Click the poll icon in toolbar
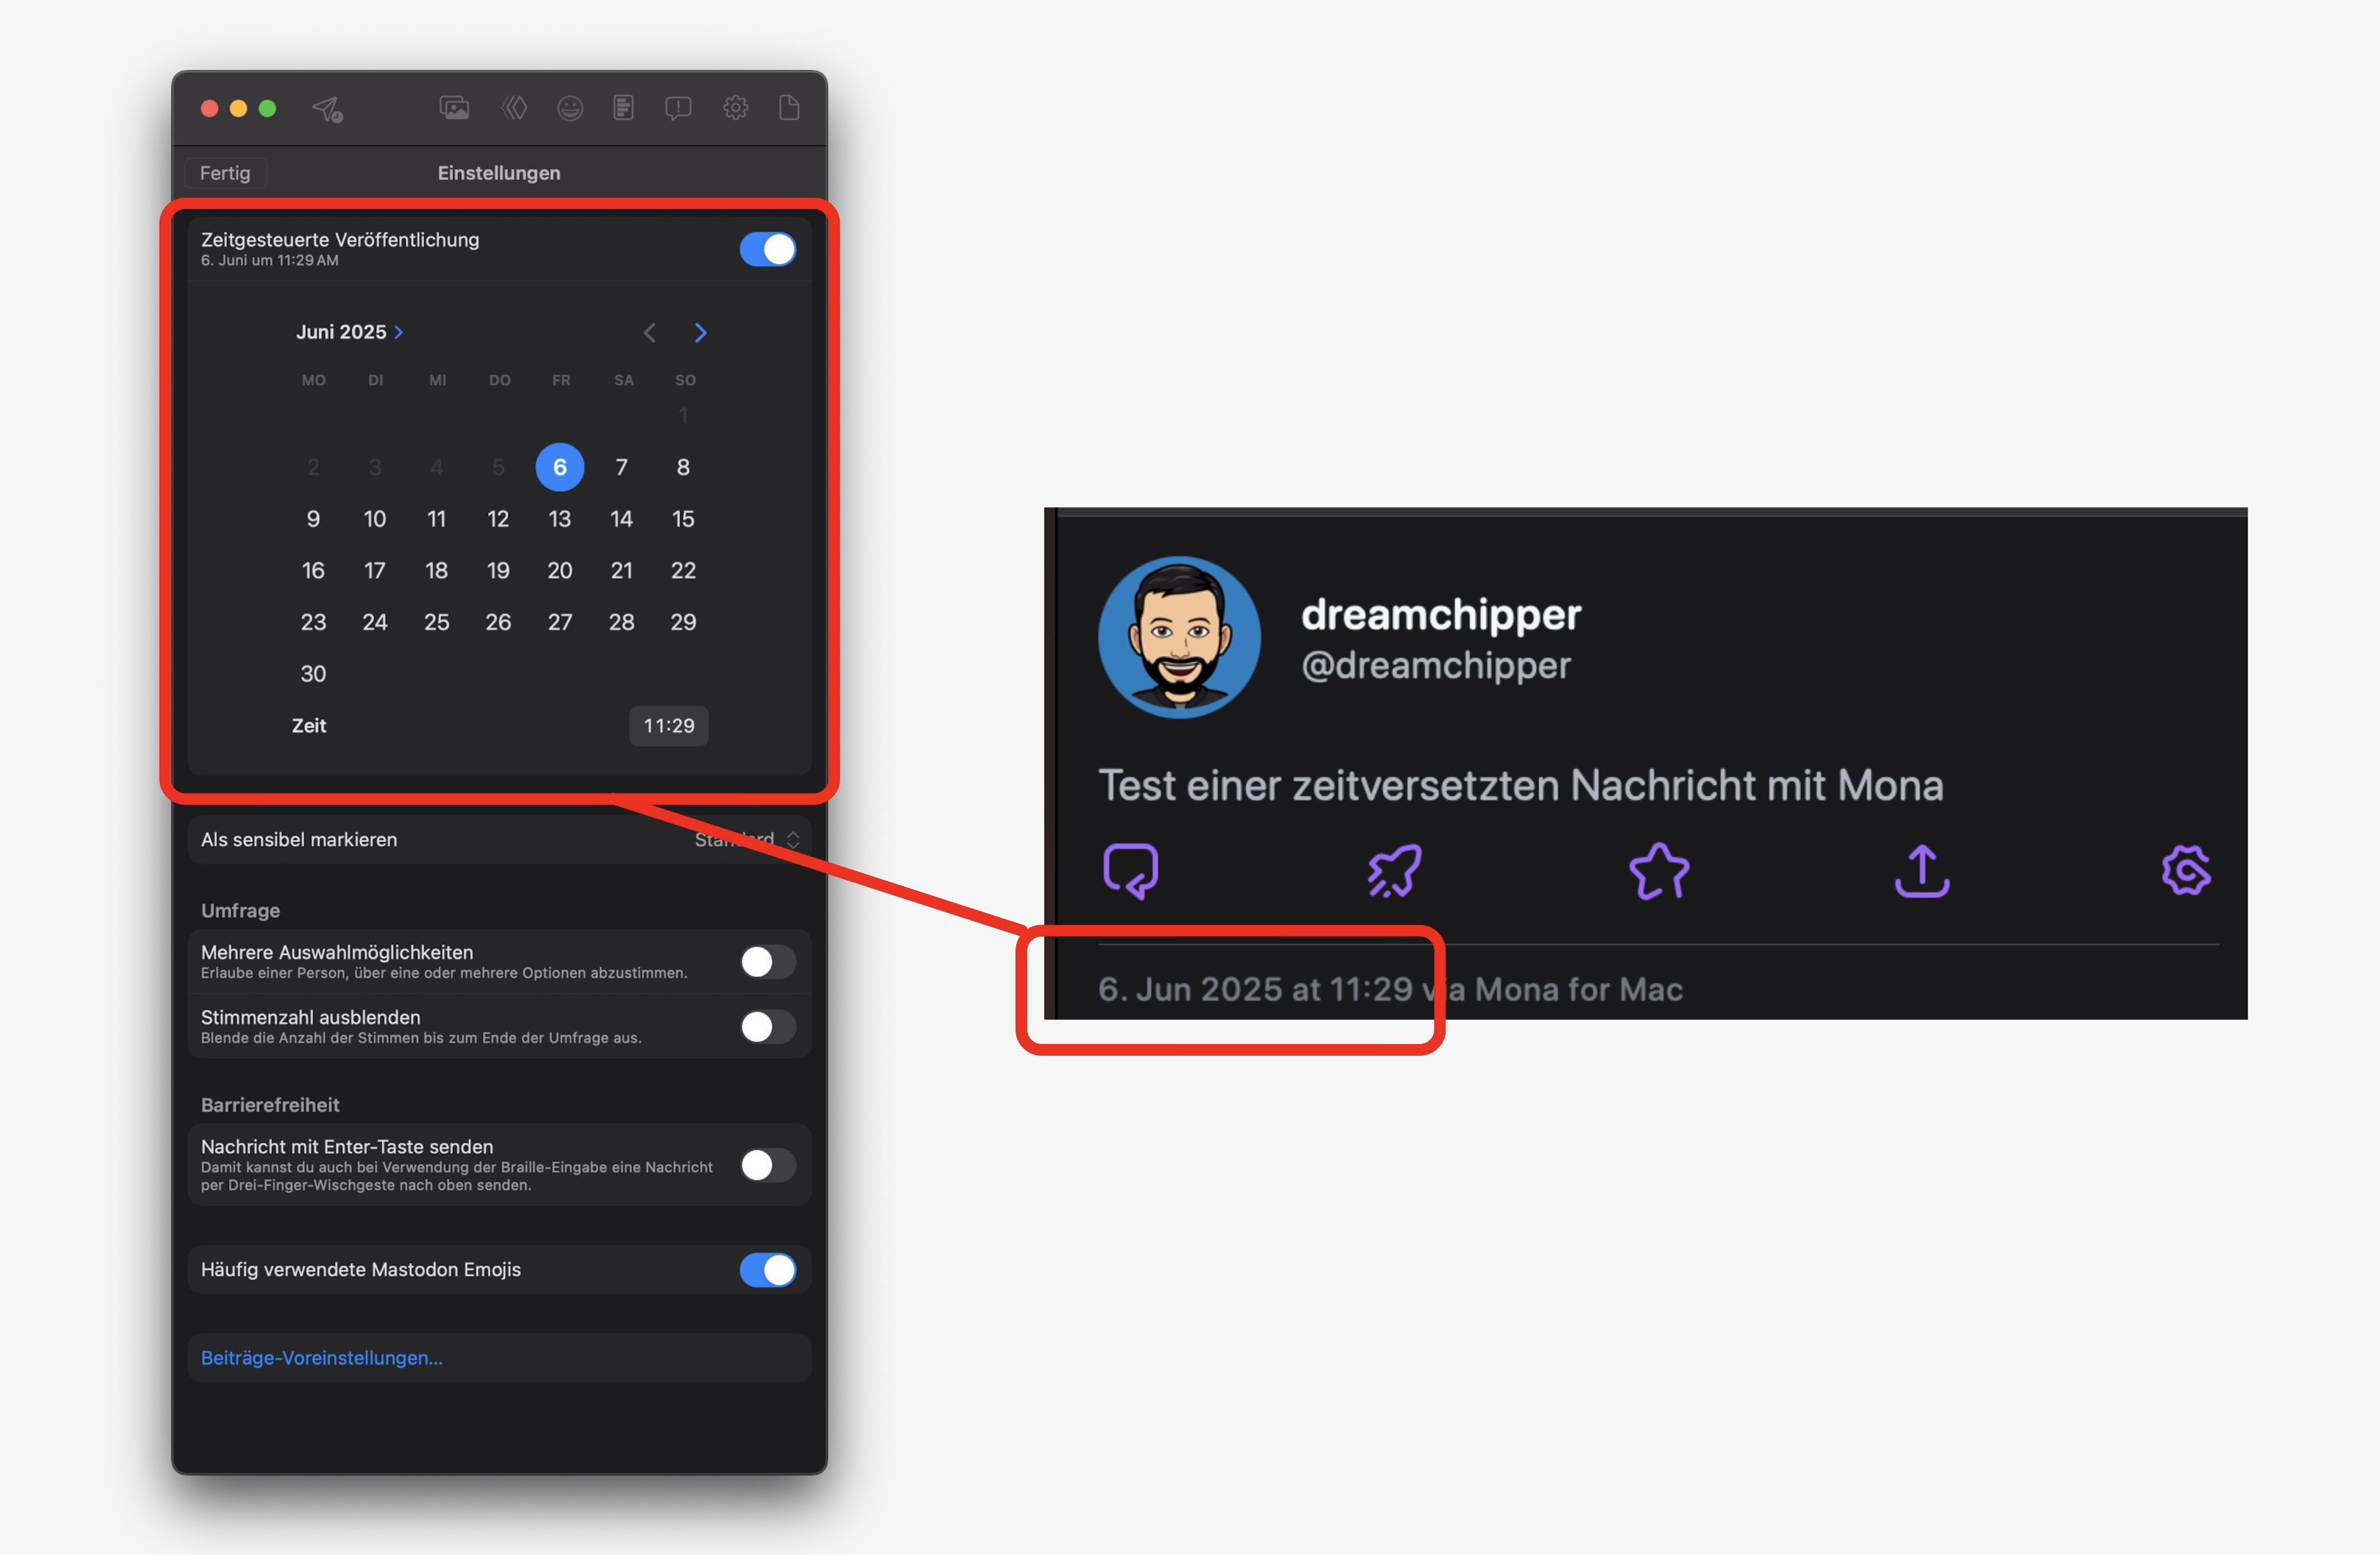 click(623, 107)
